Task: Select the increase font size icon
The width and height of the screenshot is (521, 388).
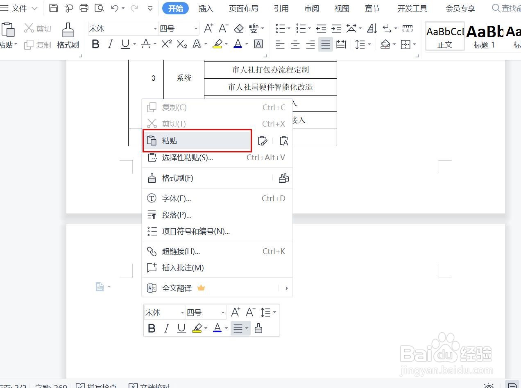Action: pos(208,28)
